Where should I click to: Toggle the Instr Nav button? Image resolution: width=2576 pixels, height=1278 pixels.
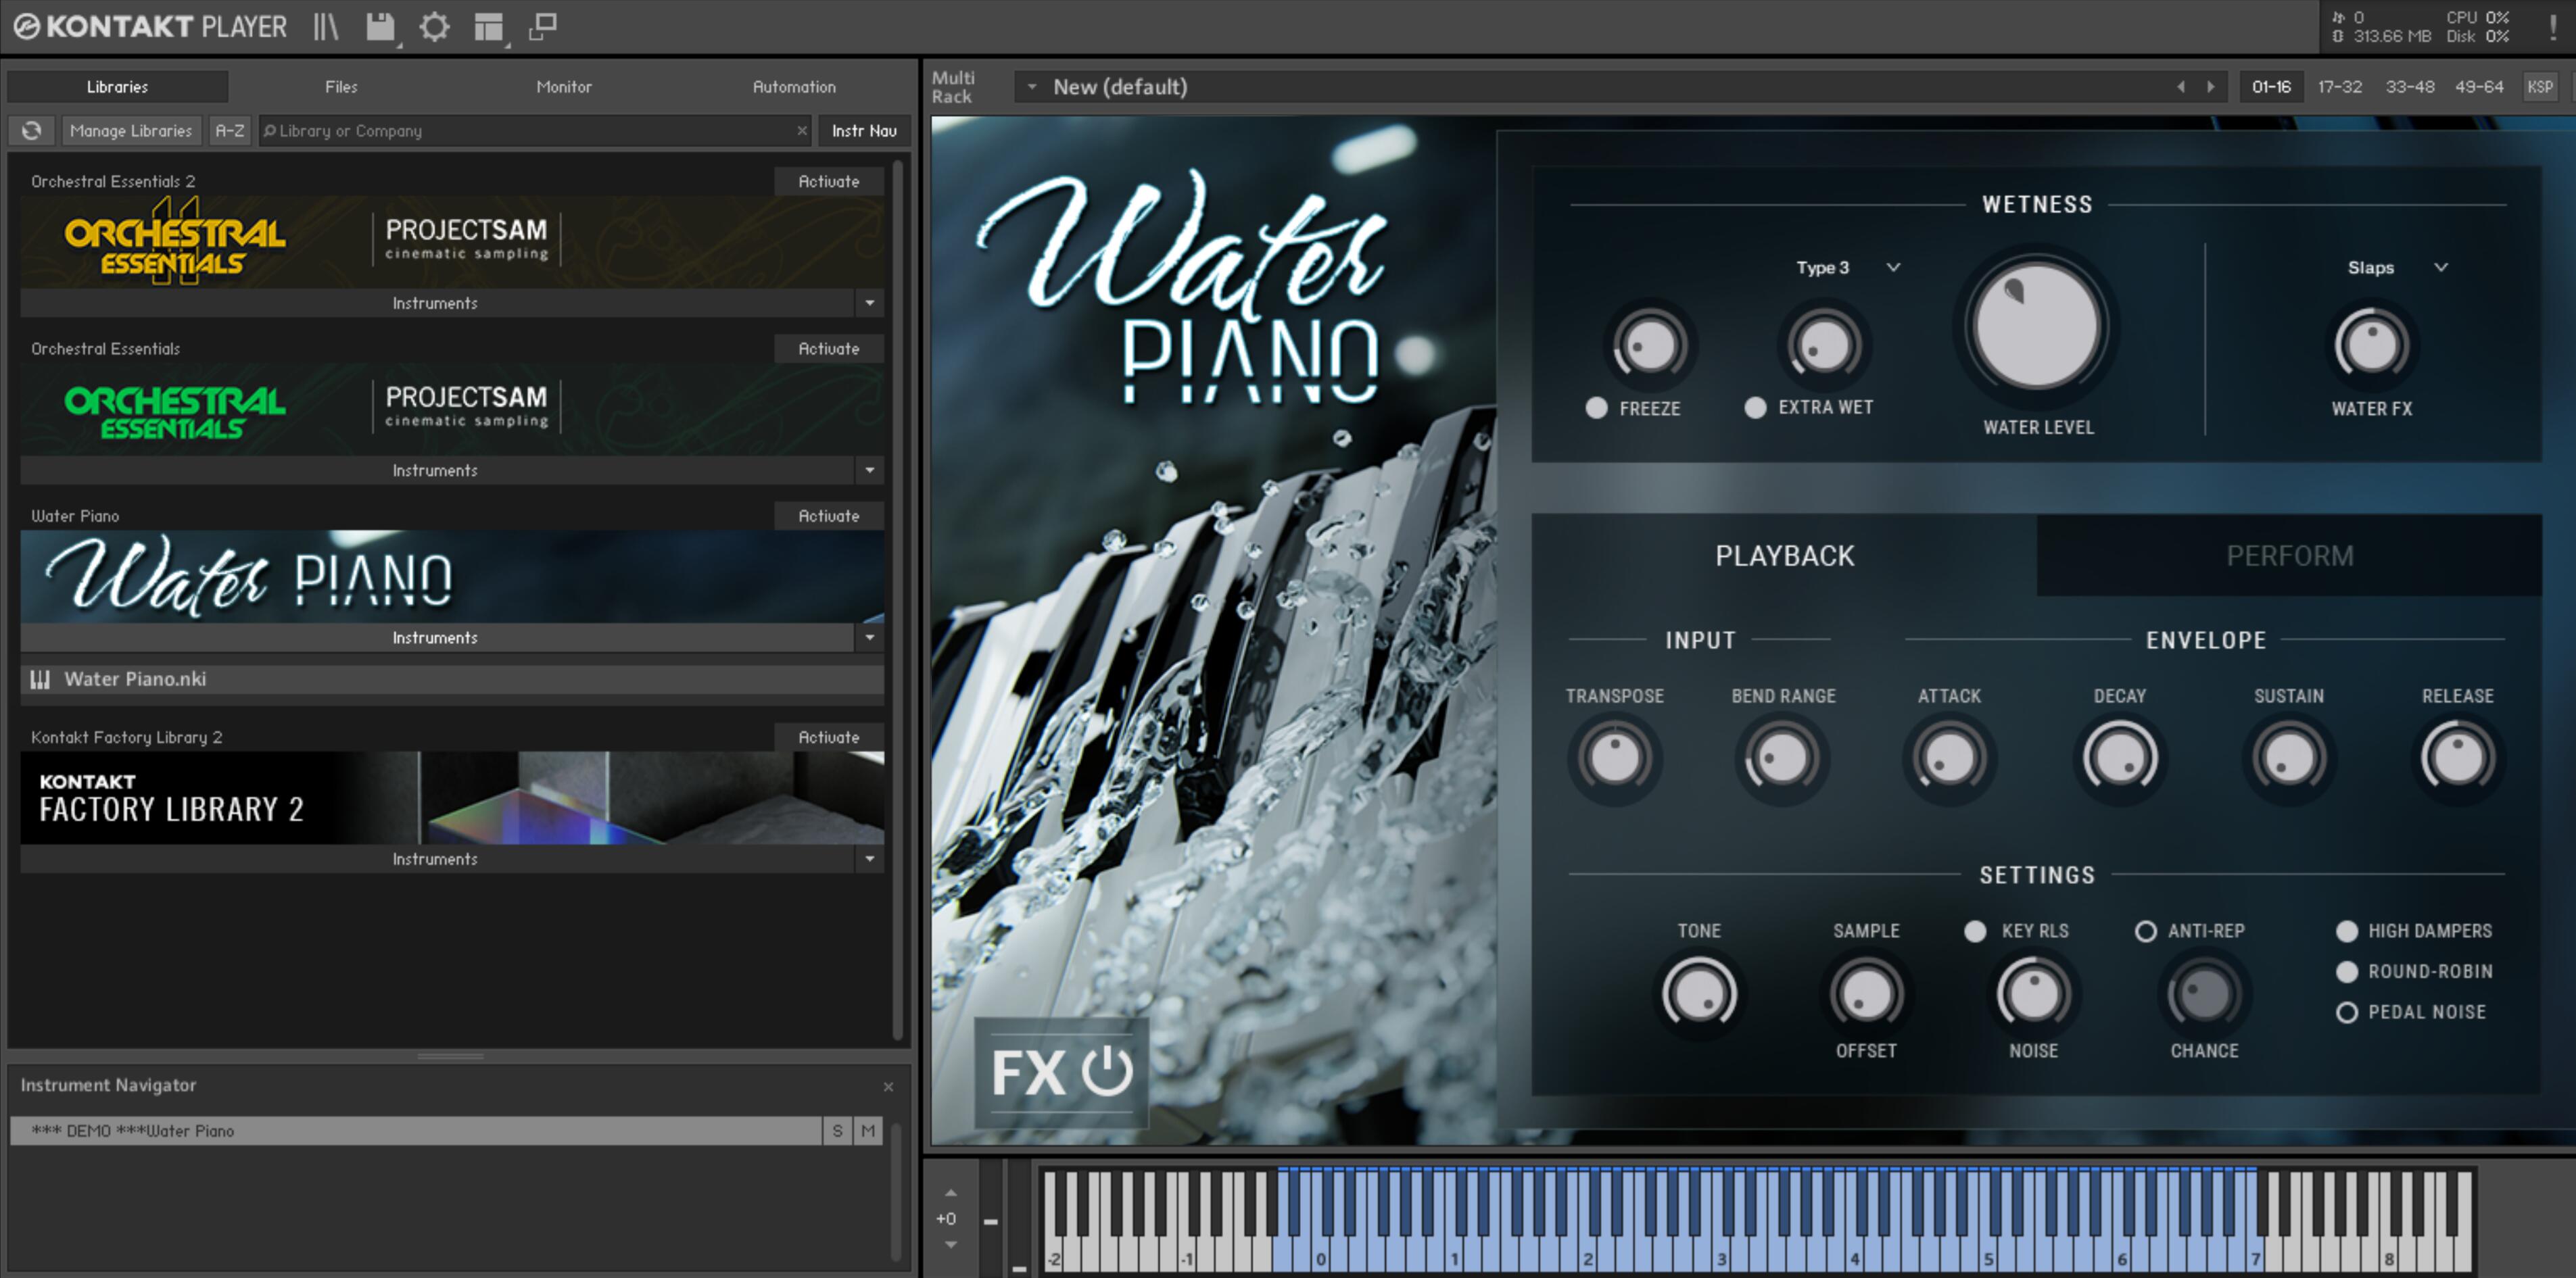click(864, 131)
